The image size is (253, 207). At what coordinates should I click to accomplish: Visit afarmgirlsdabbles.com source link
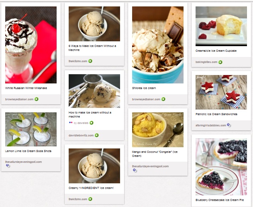coord(211,125)
